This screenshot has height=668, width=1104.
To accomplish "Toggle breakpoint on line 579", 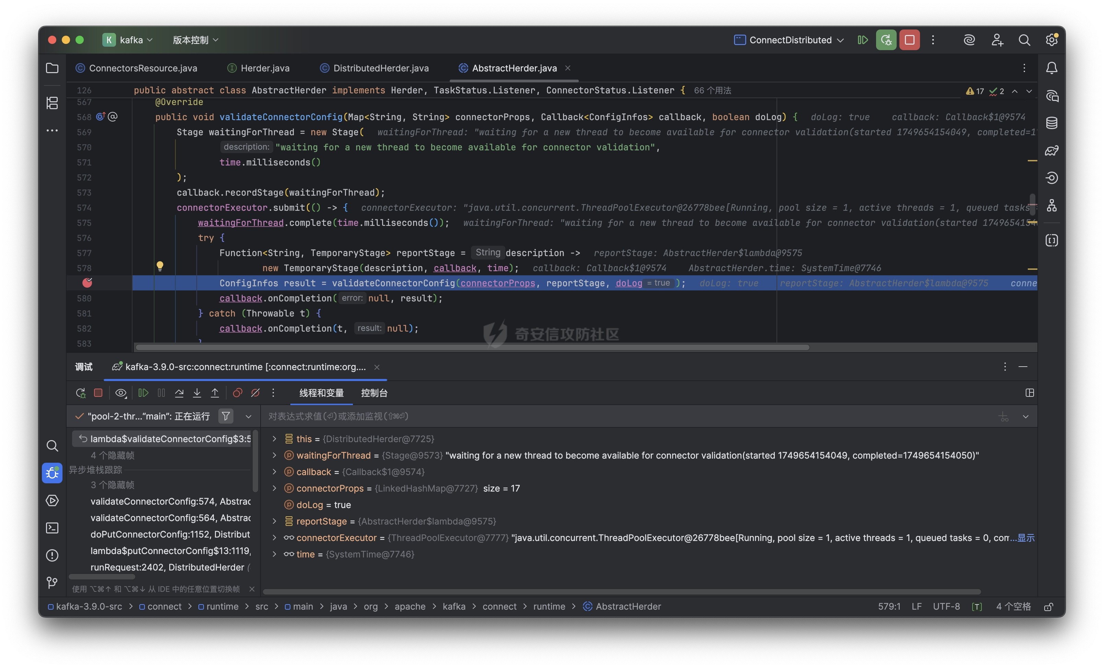I will coord(88,283).
